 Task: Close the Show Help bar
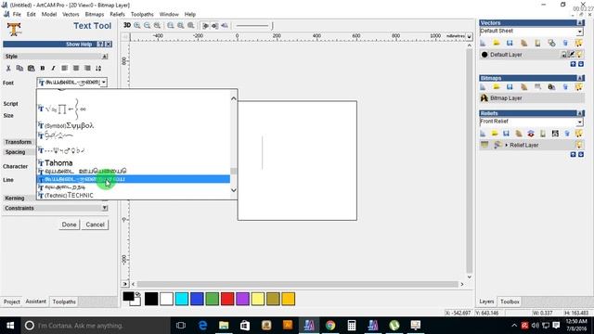pos(109,45)
